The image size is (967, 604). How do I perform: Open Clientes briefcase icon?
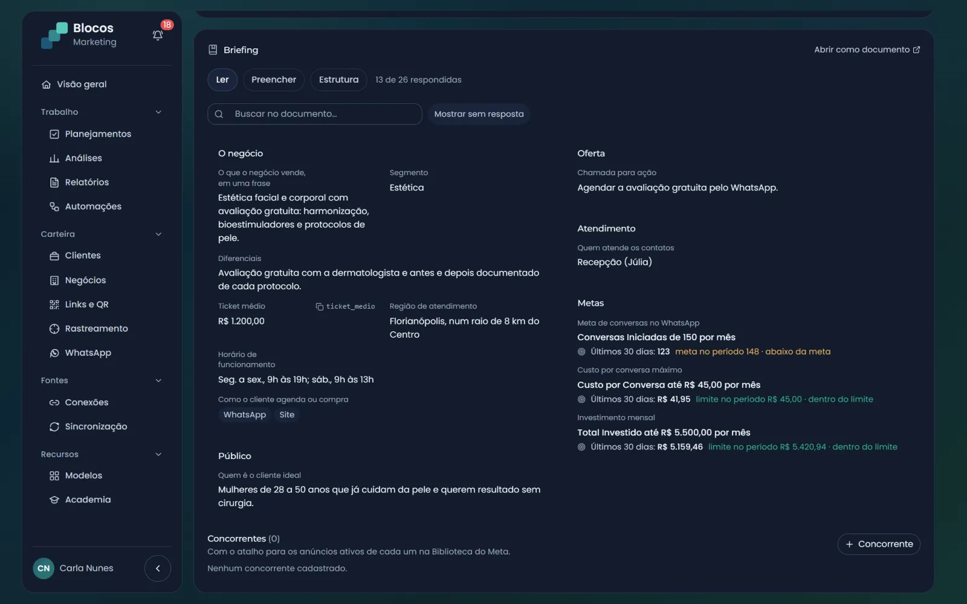coord(54,255)
